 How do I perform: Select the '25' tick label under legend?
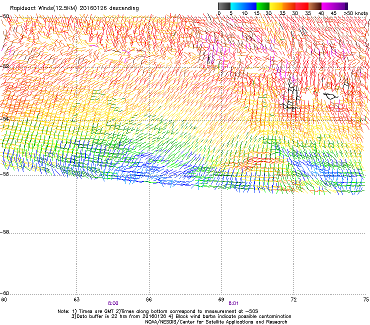[282, 13]
